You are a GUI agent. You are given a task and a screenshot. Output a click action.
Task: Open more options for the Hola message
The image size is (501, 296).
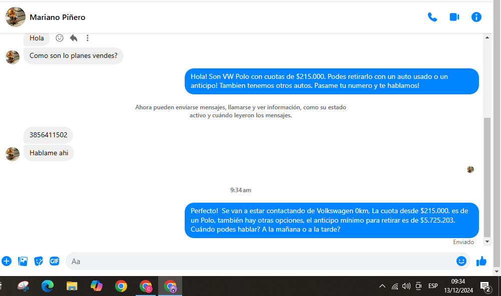click(x=88, y=38)
